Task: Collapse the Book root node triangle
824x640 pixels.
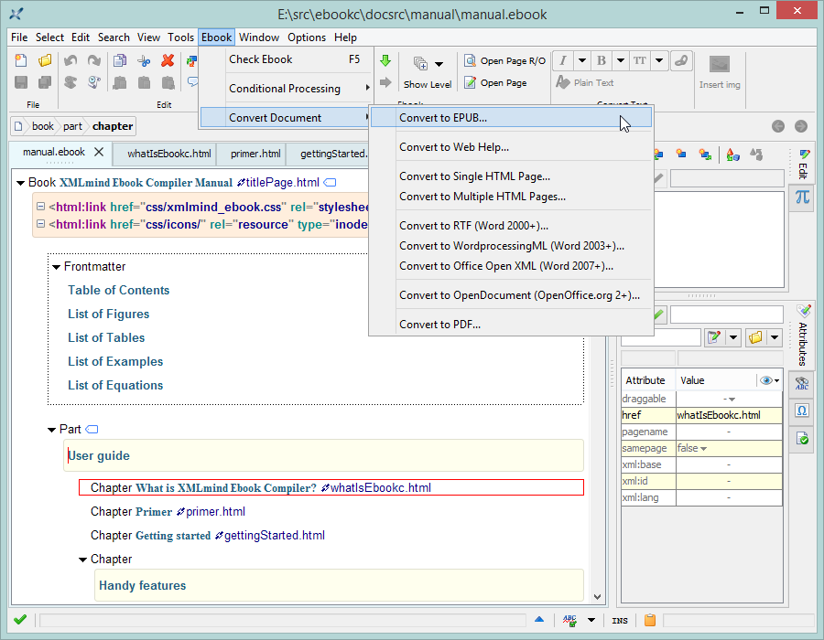Action: tap(20, 183)
